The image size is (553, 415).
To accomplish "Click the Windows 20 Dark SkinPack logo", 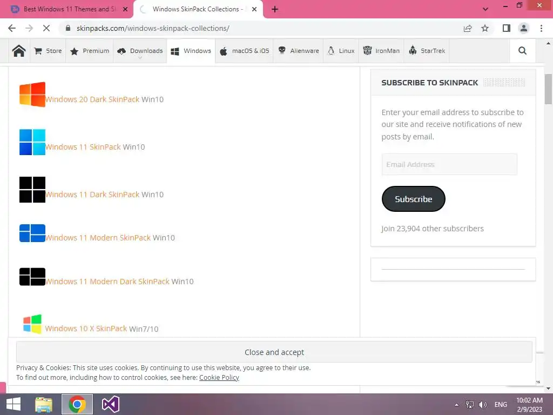I will click(x=32, y=94).
